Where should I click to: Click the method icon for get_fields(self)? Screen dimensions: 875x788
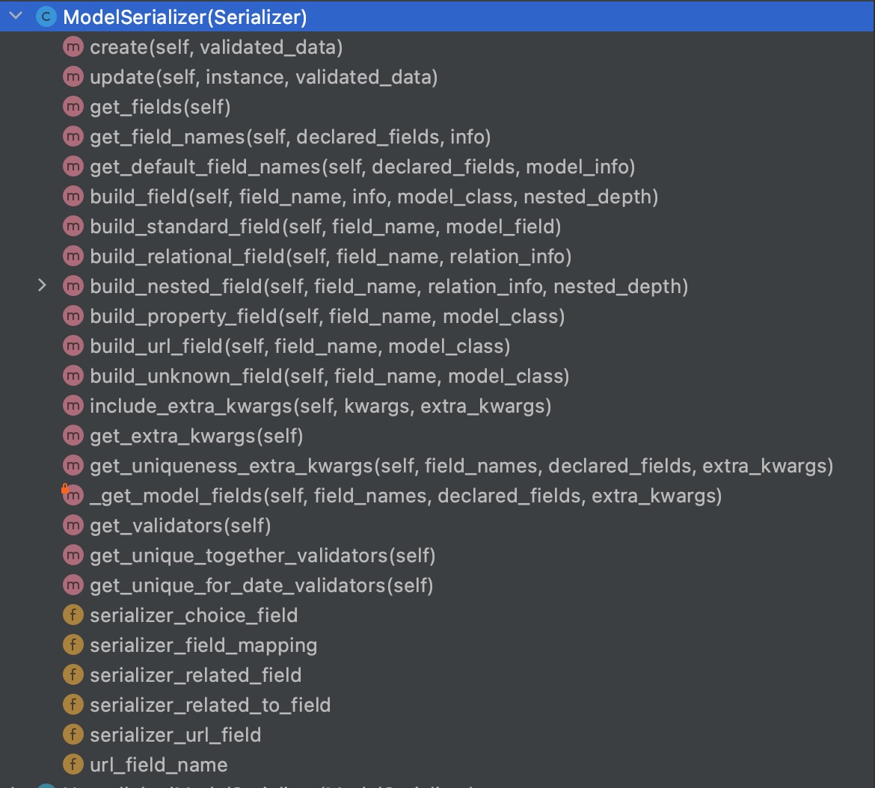point(73,106)
